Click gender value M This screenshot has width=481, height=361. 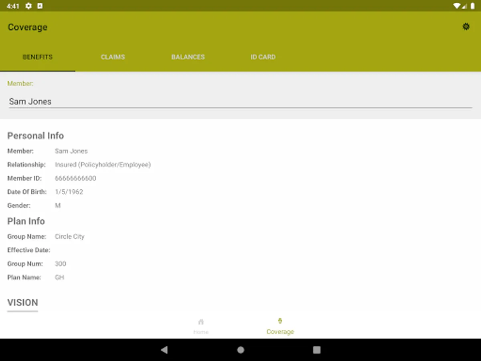58,205
